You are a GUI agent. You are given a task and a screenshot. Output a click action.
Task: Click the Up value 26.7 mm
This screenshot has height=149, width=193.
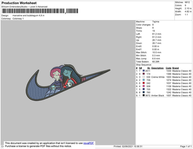pyautogui.click(x=157, y=40)
